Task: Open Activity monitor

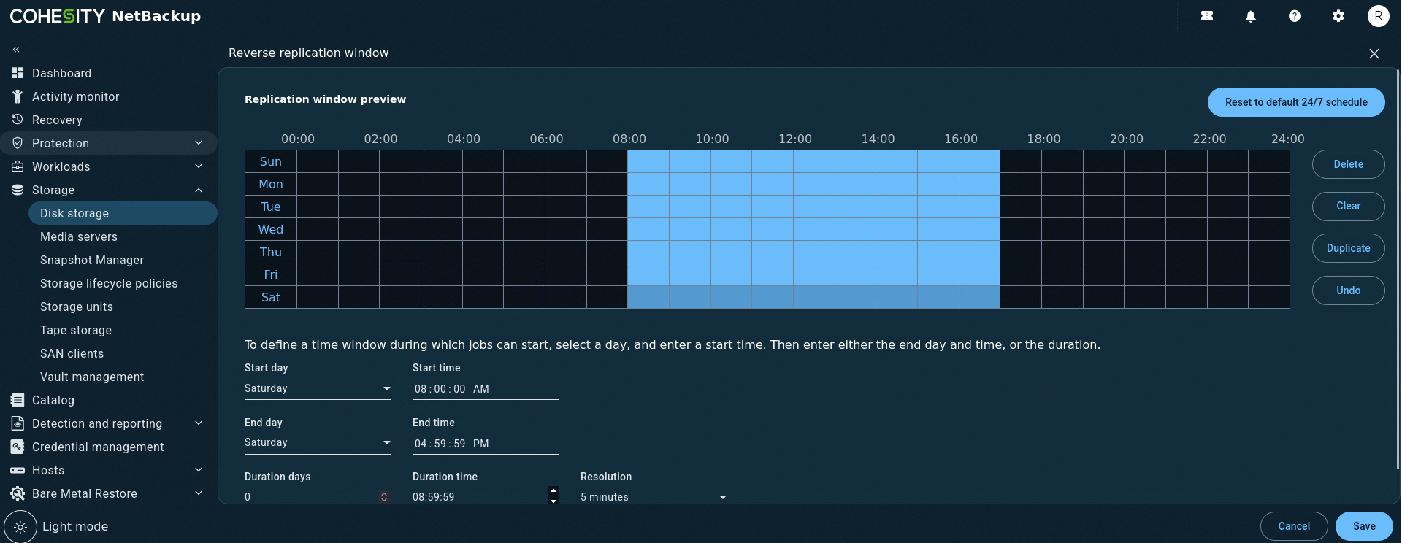Action: [76, 96]
